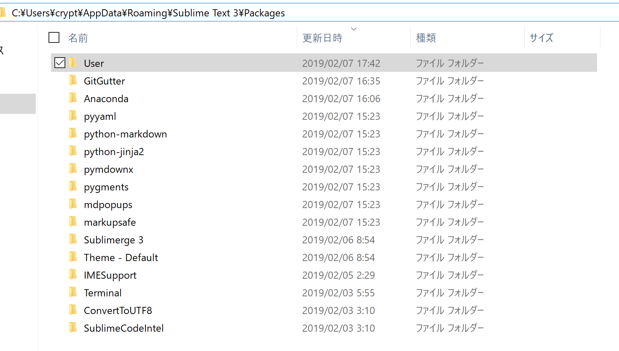Select the pymdownx folder name
The image size is (619, 351).
(x=109, y=169)
